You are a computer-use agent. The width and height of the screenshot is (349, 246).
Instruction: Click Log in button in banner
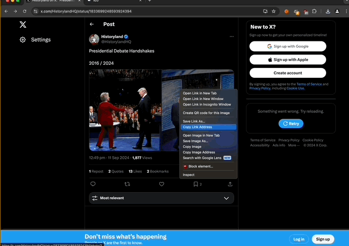299,239
